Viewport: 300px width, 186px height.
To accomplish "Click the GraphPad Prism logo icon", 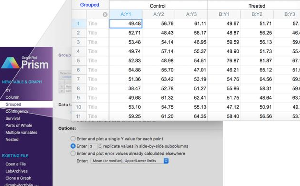I will pos(11,63).
